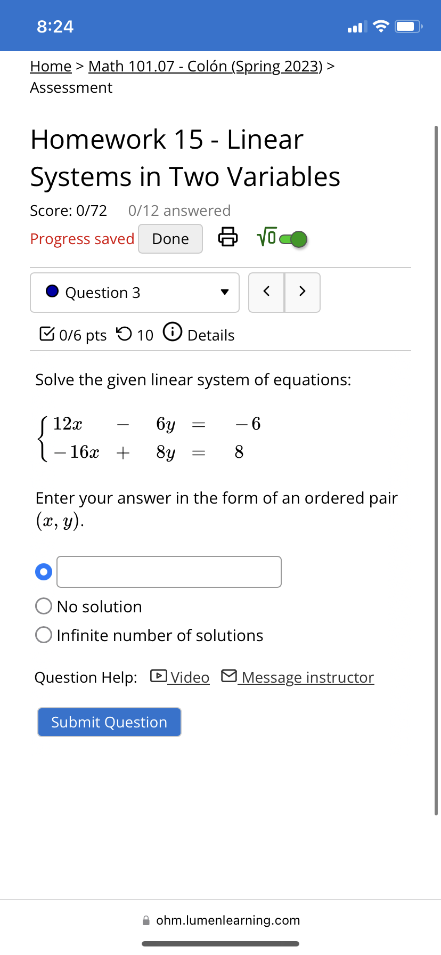Viewport: 441px width, 955px height.
Task: Select the Infinite number of solutions option
Action: [43, 635]
